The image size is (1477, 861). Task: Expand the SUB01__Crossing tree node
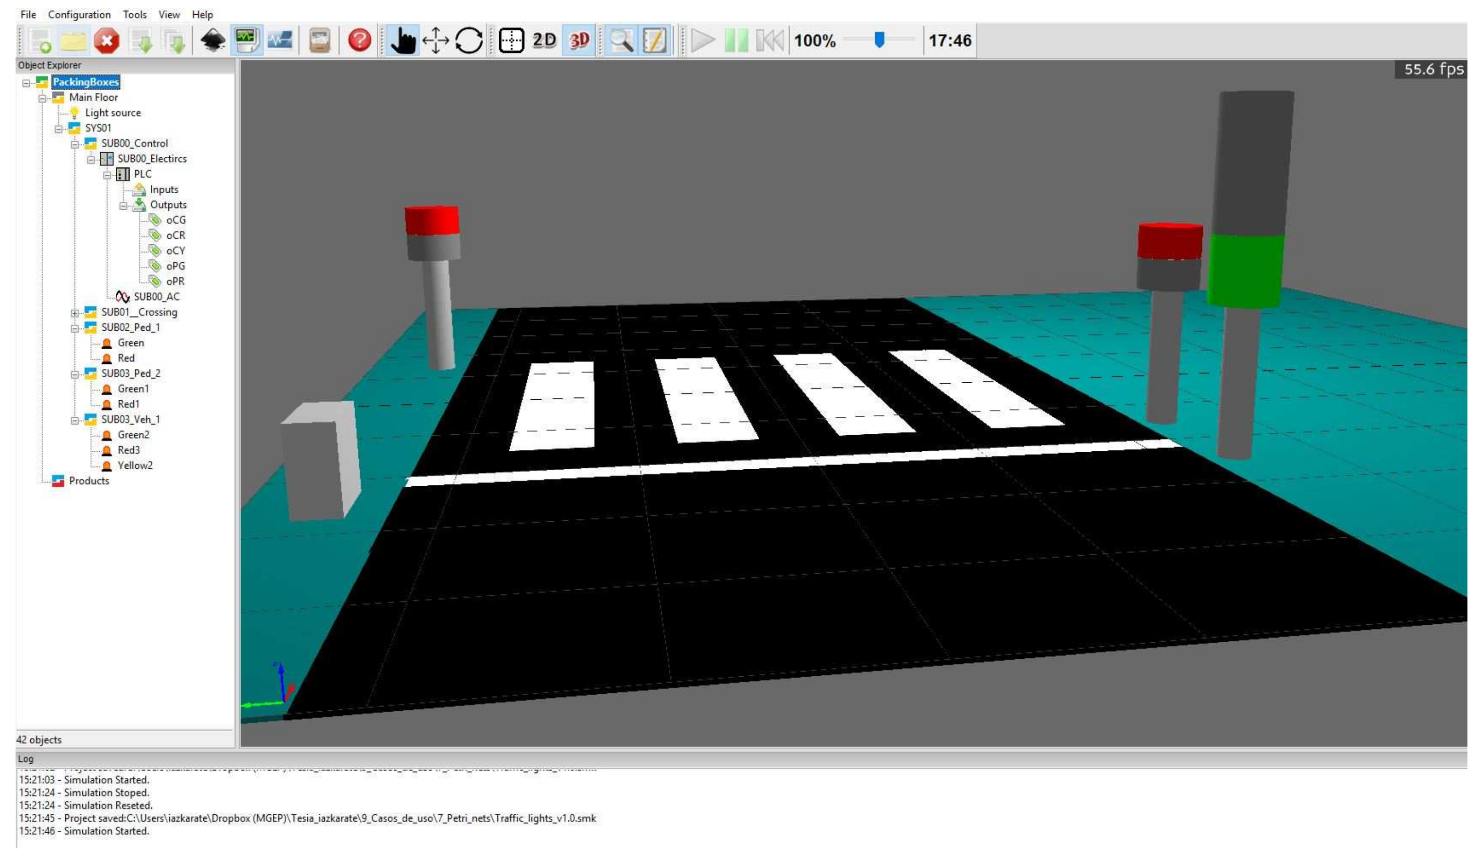point(75,314)
